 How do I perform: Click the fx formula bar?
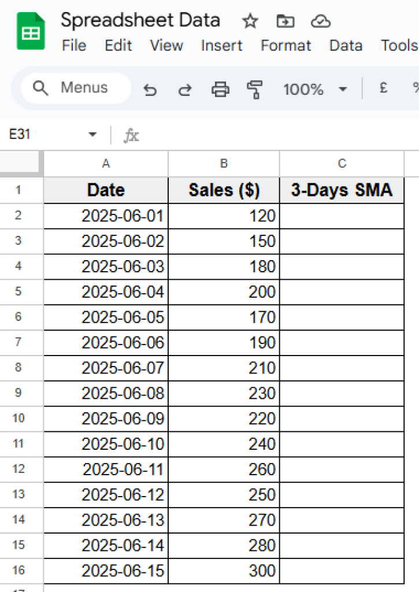[x=132, y=135]
